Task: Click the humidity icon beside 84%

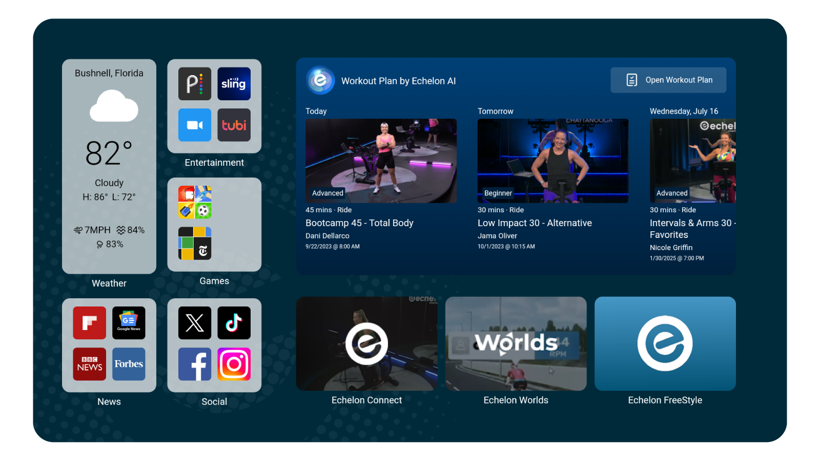Action: tap(121, 230)
